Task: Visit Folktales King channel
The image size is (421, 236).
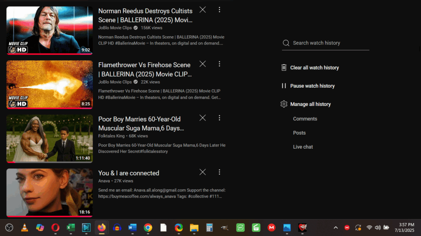Action: click(111, 136)
